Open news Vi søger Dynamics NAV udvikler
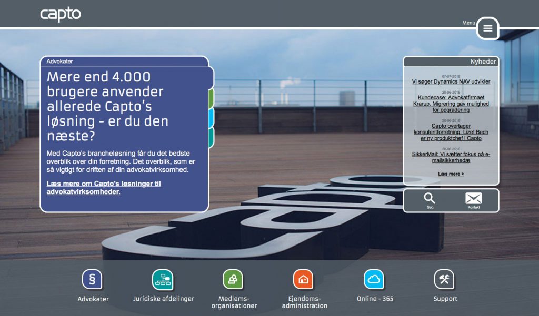Viewport: 539px width, 316px height. pos(451,81)
